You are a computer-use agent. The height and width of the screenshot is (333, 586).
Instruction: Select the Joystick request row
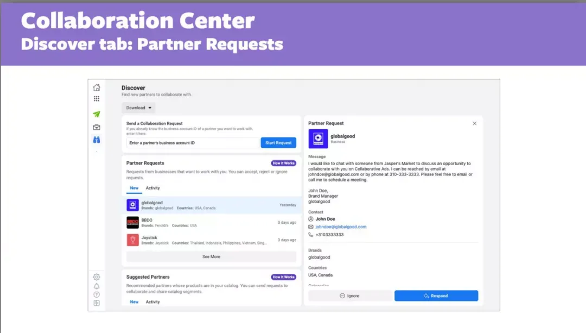click(212, 240)
